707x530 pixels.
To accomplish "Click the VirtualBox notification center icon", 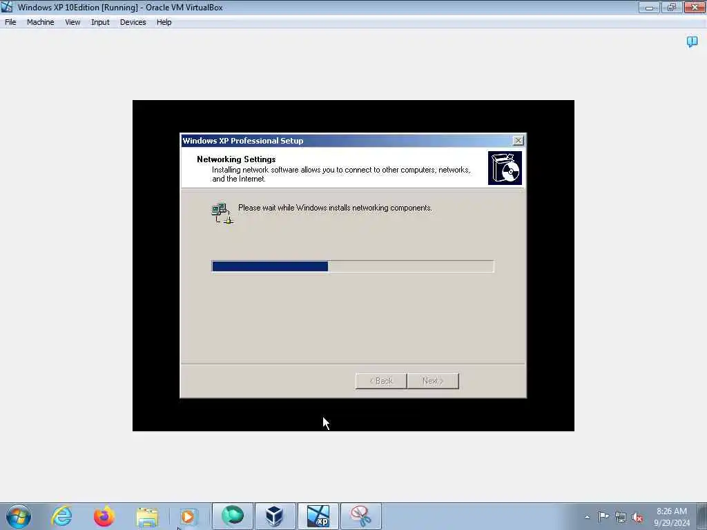I will click(x=692, y=42).
